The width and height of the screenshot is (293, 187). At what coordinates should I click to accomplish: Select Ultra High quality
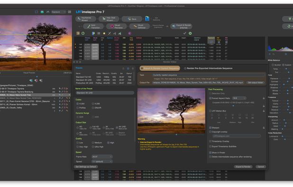pyautogui.click(x=93, y=147)
